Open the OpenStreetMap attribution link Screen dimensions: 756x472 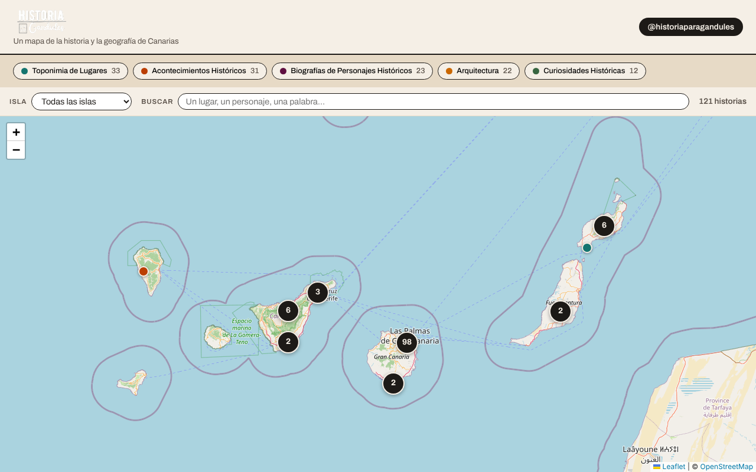pos(726,467)
